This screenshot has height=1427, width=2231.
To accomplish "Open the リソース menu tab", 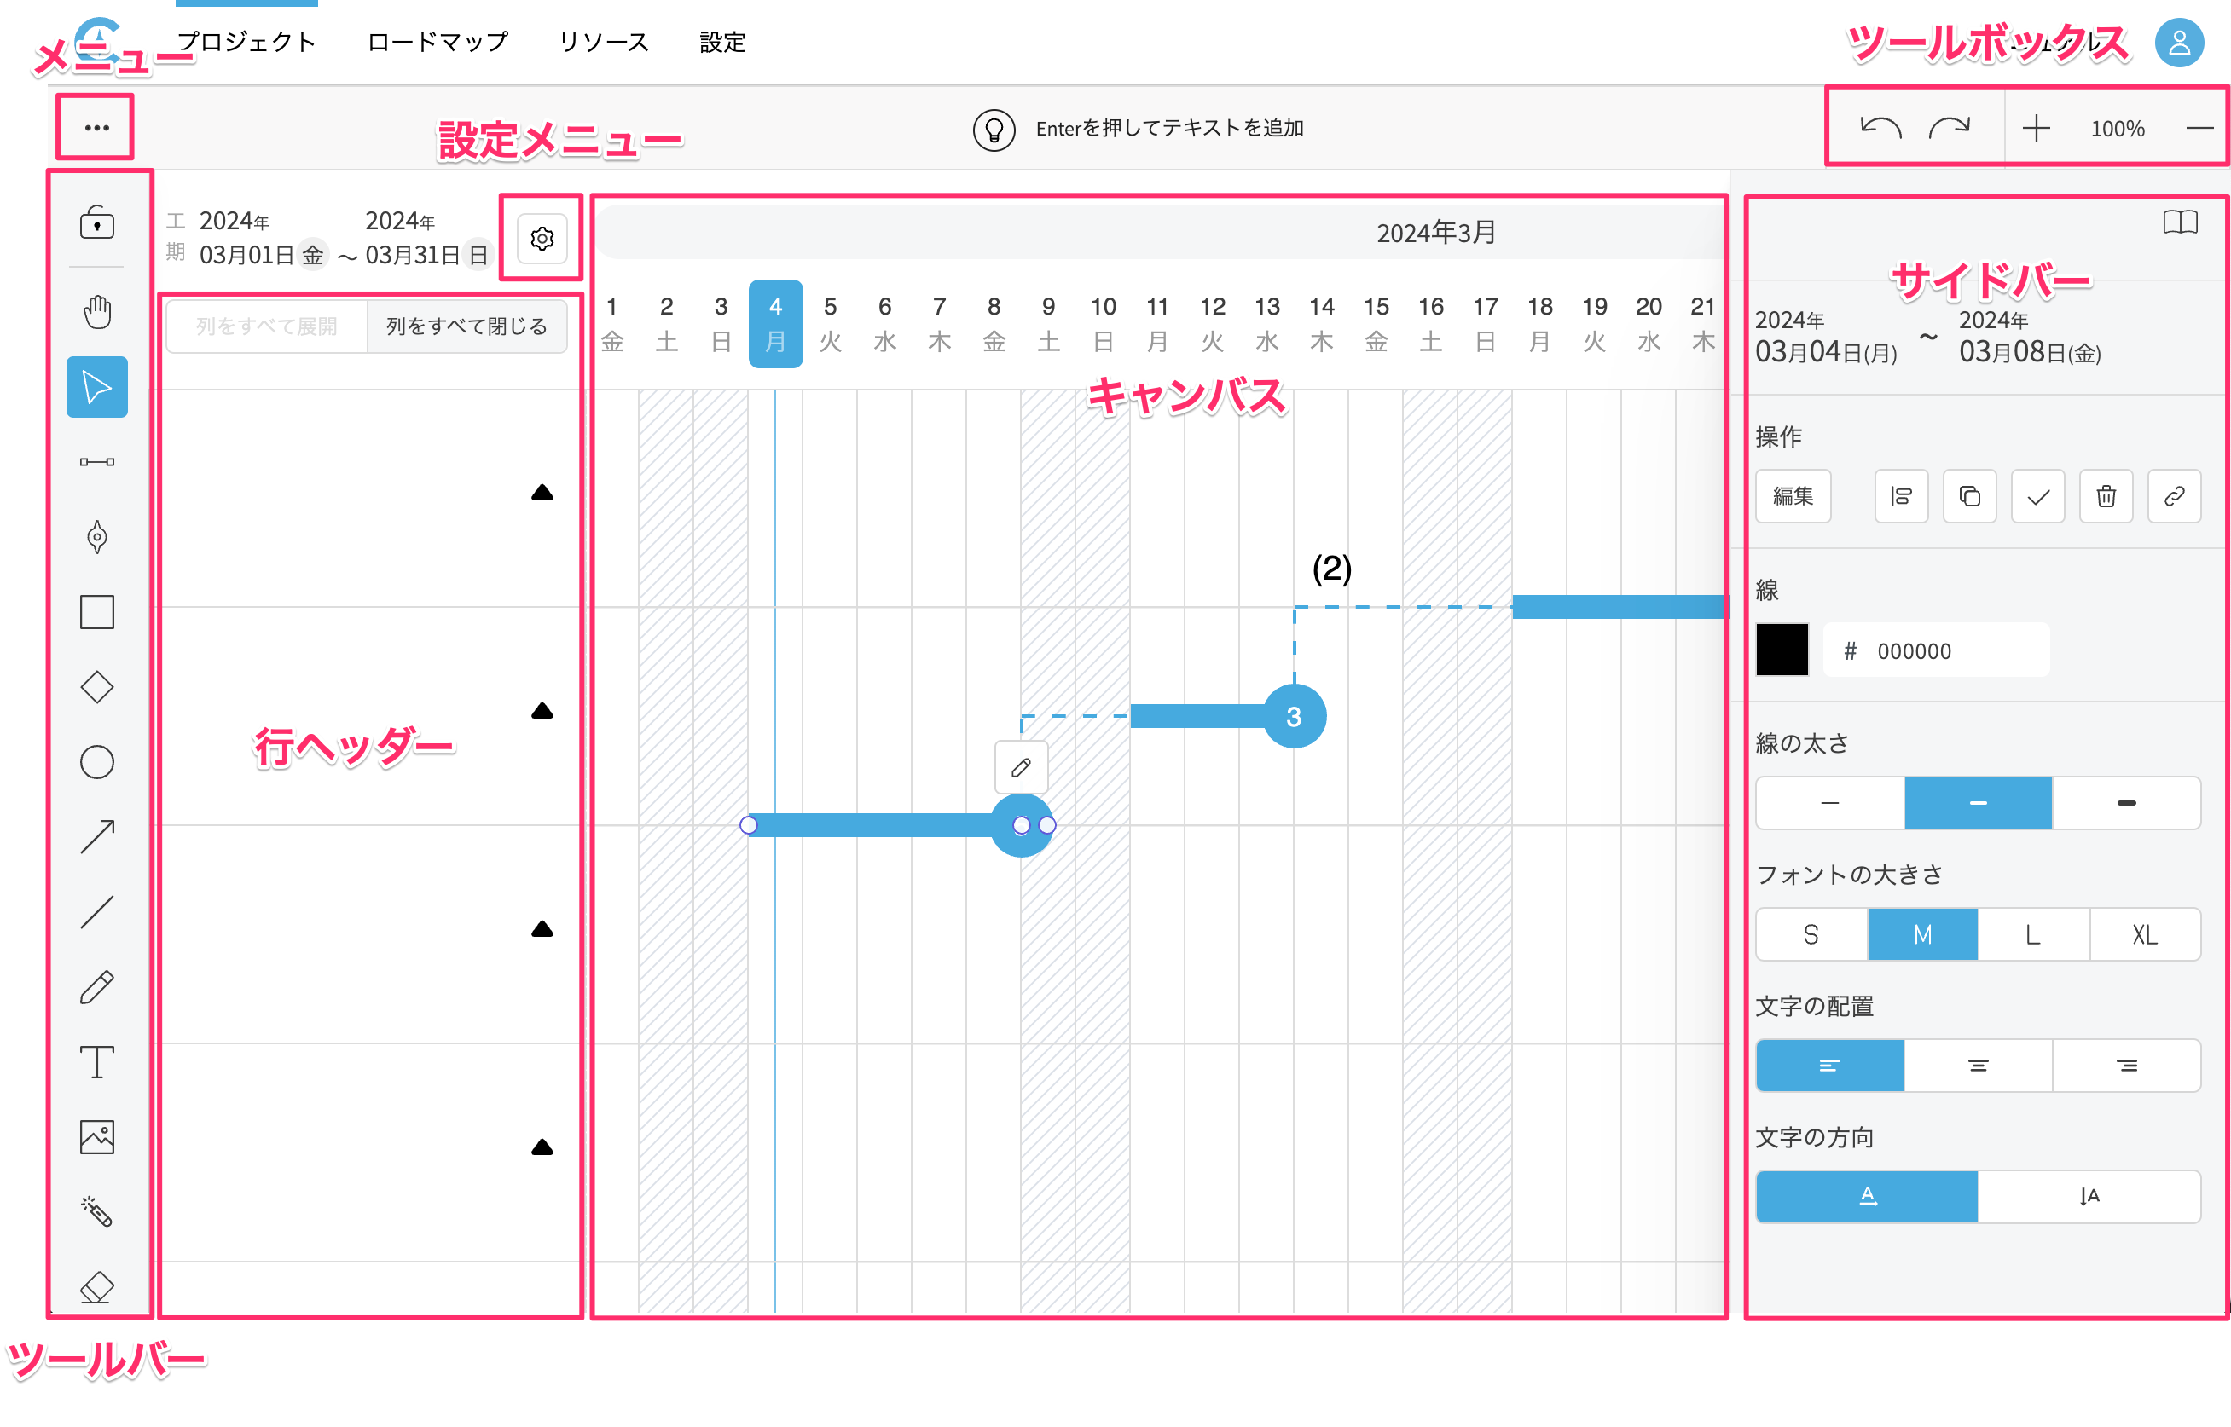I will click(x=604, y=42).
